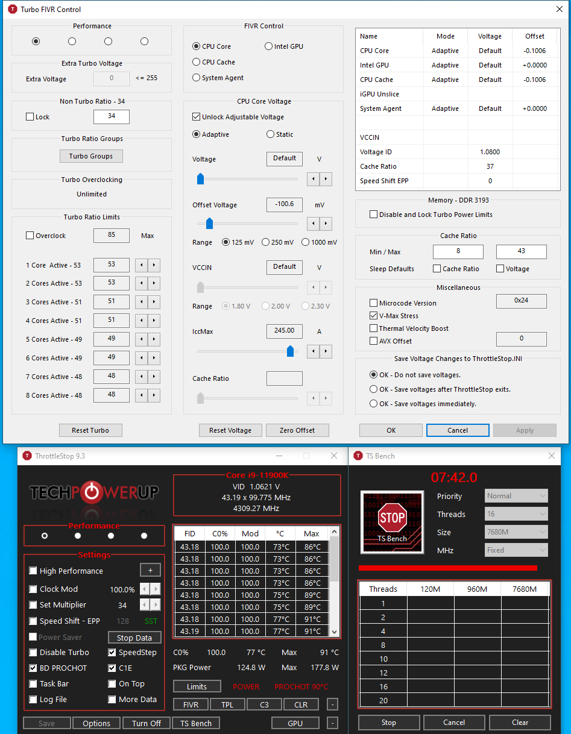
Task: Open the Priority dropdown in TS Bench
Action: tap(517, 496)
